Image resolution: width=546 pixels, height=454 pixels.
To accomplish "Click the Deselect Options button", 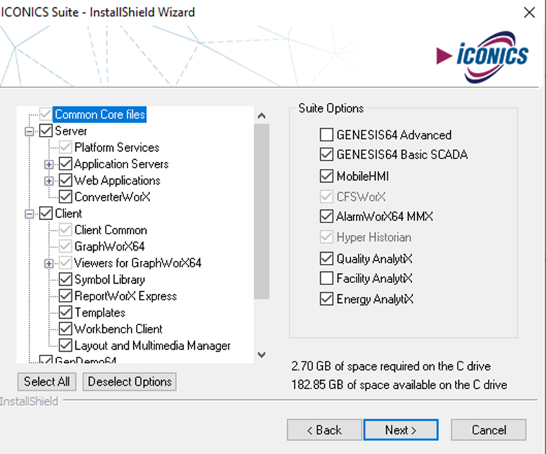I will tap(129, 381).
